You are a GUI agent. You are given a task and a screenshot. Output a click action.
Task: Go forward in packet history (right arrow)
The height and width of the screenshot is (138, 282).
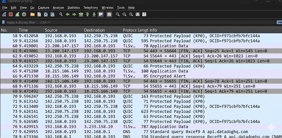pos(74,14)
